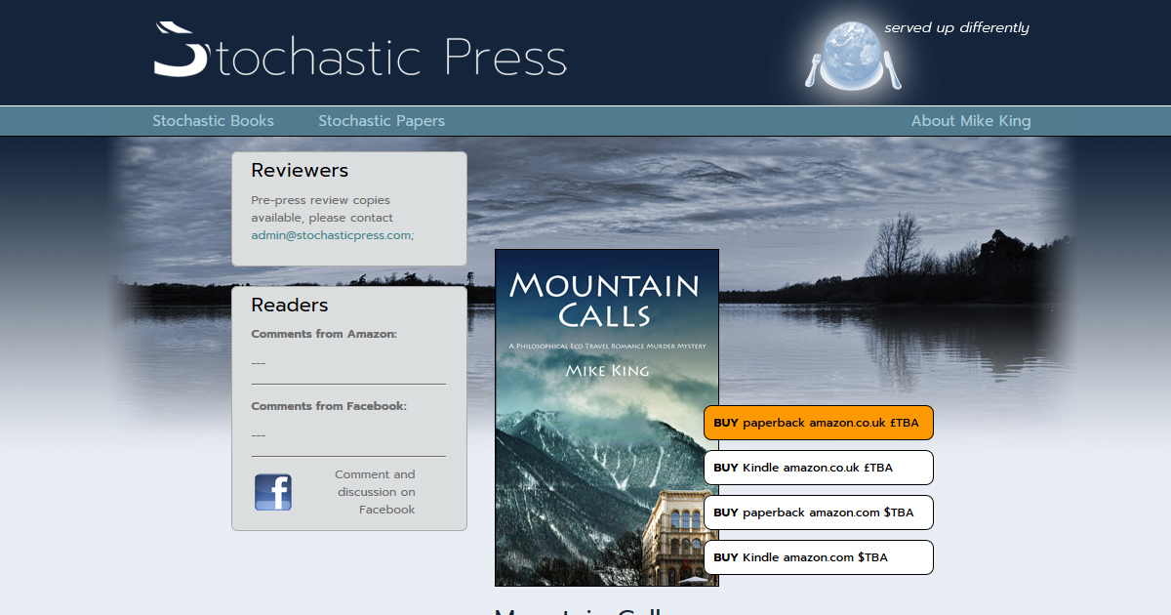Viewport: 1171px width, 615px height.
Task: Open Comment and discussion on Facebook link
Action: [x=376, y=492]
